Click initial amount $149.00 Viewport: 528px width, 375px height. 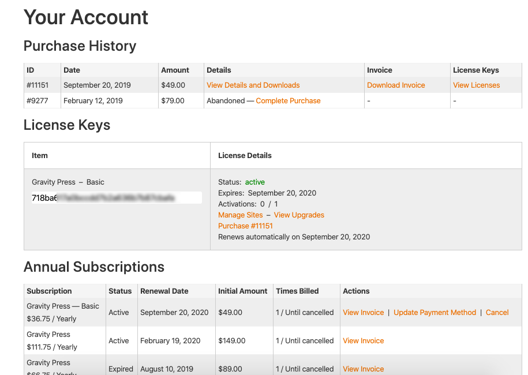click(x=231, y=340)
